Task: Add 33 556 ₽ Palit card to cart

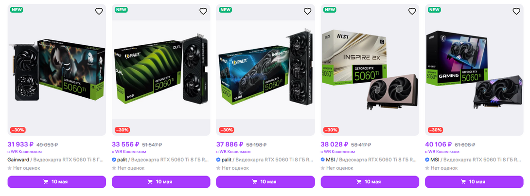Action: [x=161, y=182]
